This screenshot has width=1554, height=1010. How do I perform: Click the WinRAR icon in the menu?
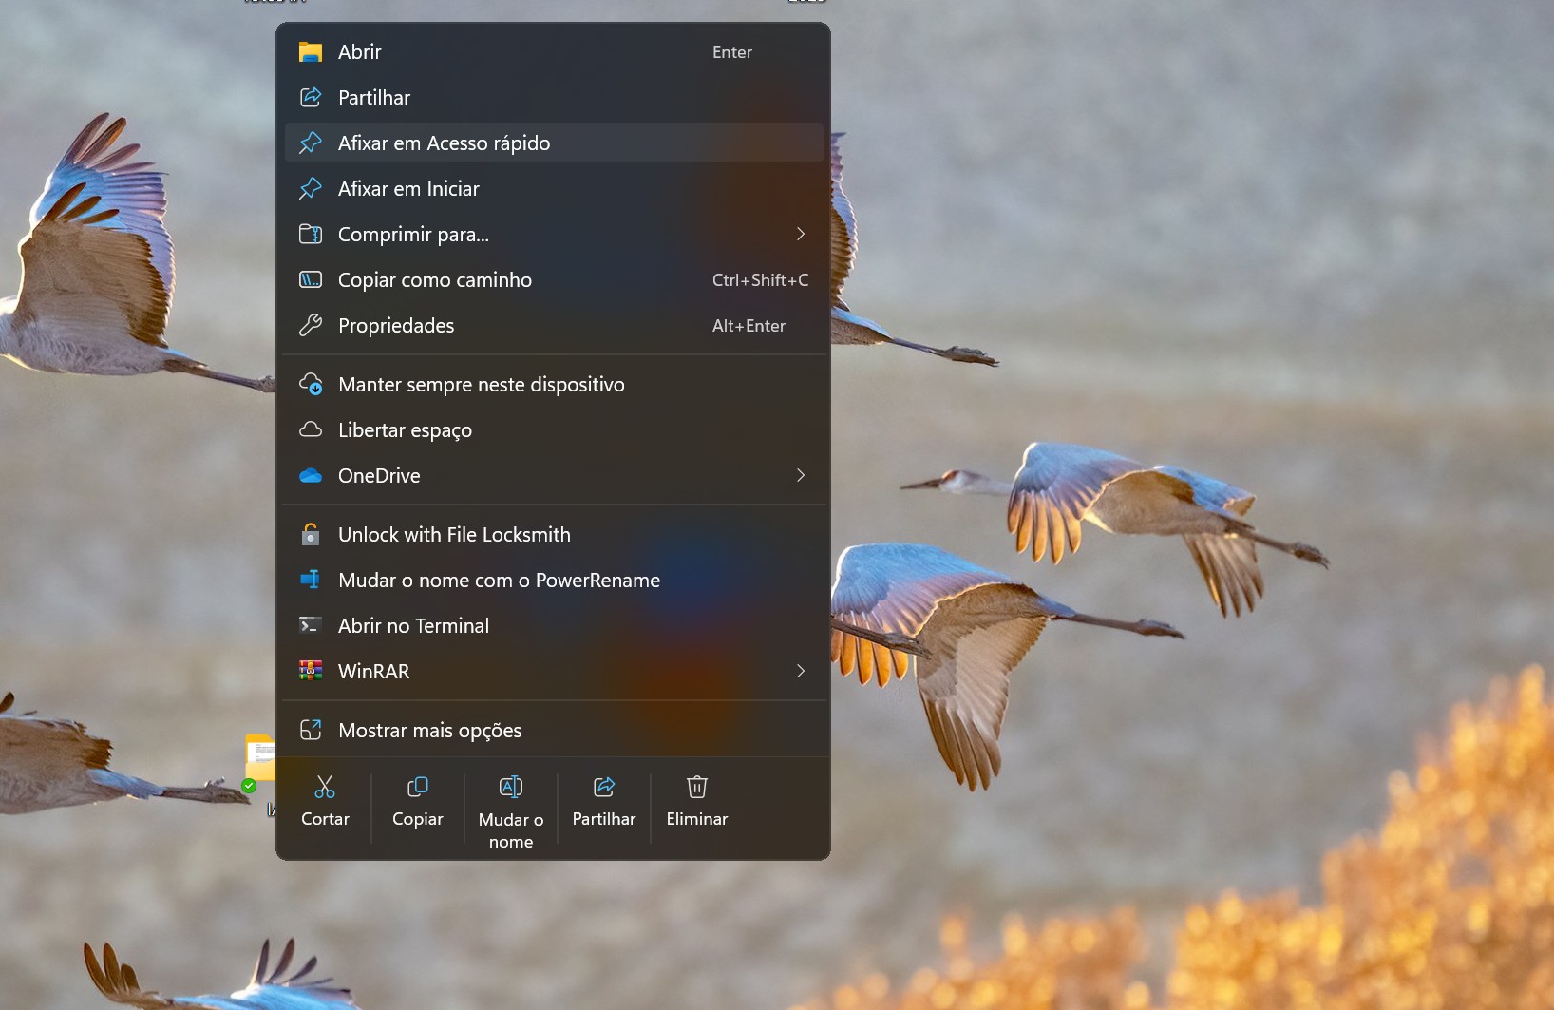tap(311, 671)
